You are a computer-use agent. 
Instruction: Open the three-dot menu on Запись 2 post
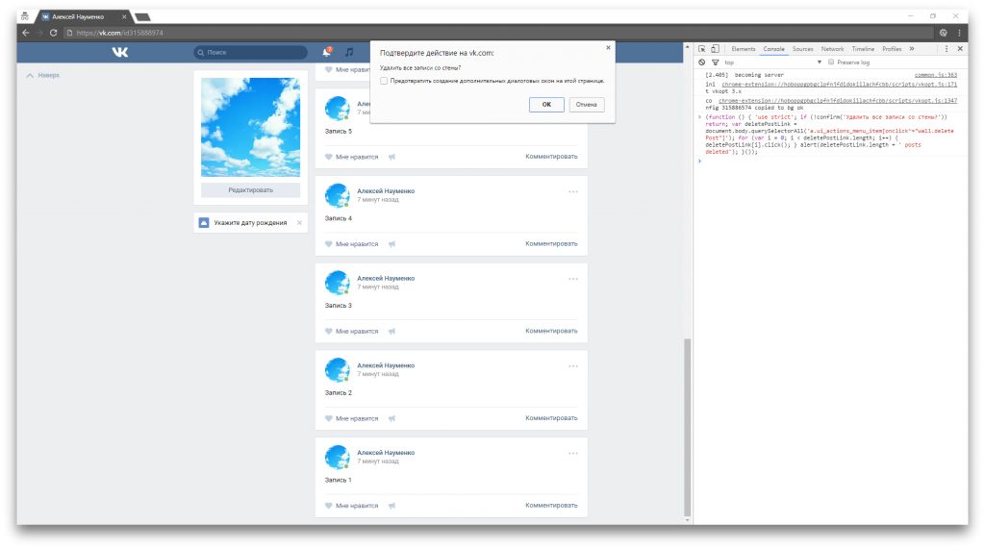[573, 366]
